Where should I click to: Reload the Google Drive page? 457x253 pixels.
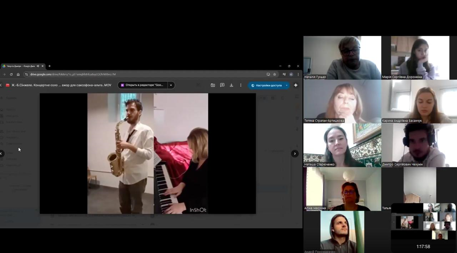[11, 74]
